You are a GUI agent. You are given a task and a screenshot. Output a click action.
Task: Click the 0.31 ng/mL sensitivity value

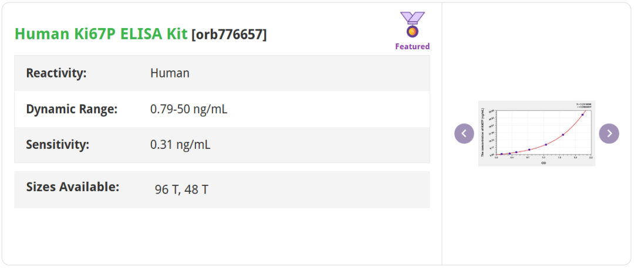(180, 144)
